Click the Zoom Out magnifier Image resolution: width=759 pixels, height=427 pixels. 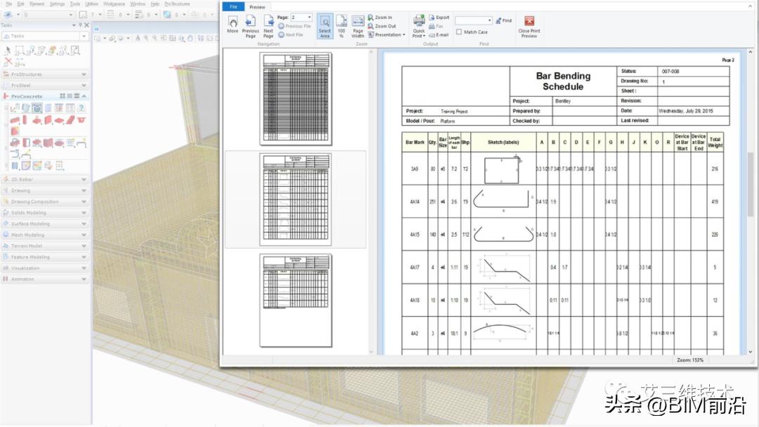(x=380, y=26)
